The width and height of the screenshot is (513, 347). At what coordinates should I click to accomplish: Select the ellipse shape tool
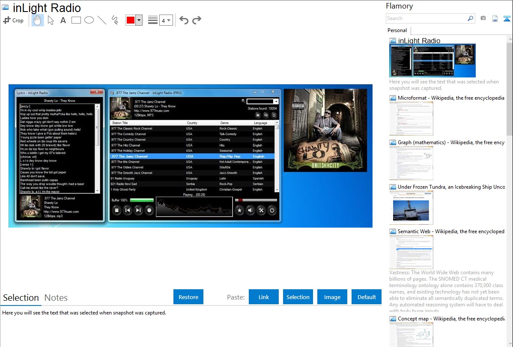pyautogui.click(x=89, y=20)
